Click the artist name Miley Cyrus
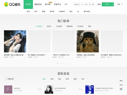Viewport: 127px width, 95px height. point(58,91)
